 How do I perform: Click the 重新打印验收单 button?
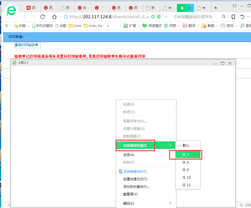[x=27, y=45]
